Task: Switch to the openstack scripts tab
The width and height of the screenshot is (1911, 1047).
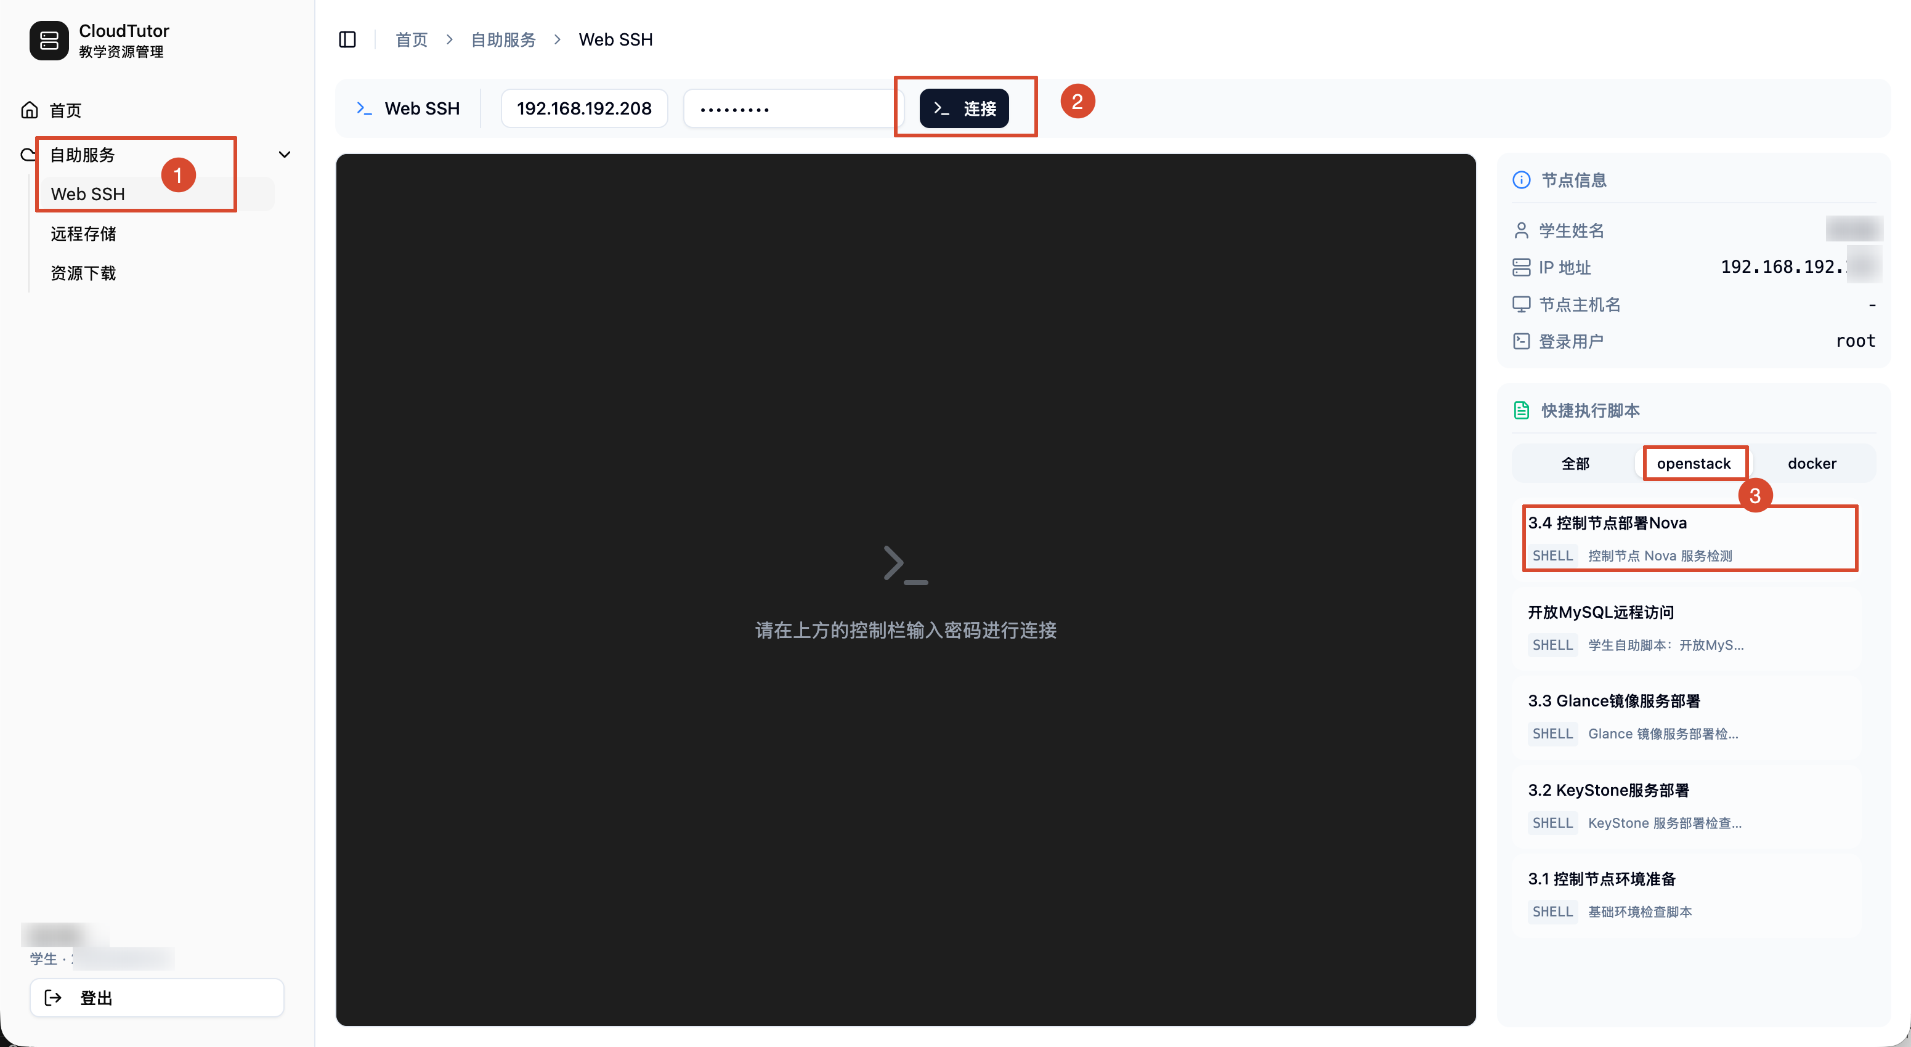Action: click(x=1693, y=463)
